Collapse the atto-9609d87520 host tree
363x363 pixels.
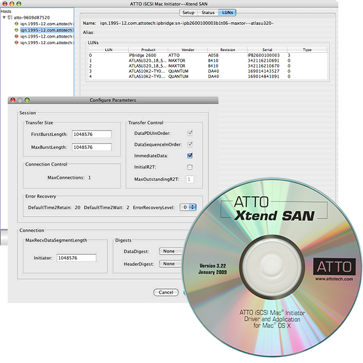point(4,18)
